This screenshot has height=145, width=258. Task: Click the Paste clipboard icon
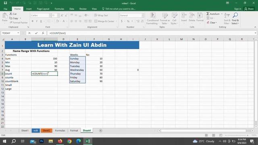pyautogui.click(x=5, y=16)
